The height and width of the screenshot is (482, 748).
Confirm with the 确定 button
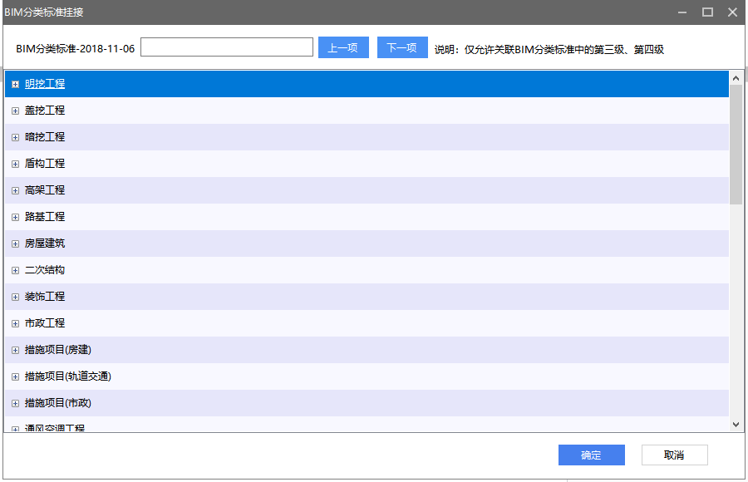click(x=591, y=455)
